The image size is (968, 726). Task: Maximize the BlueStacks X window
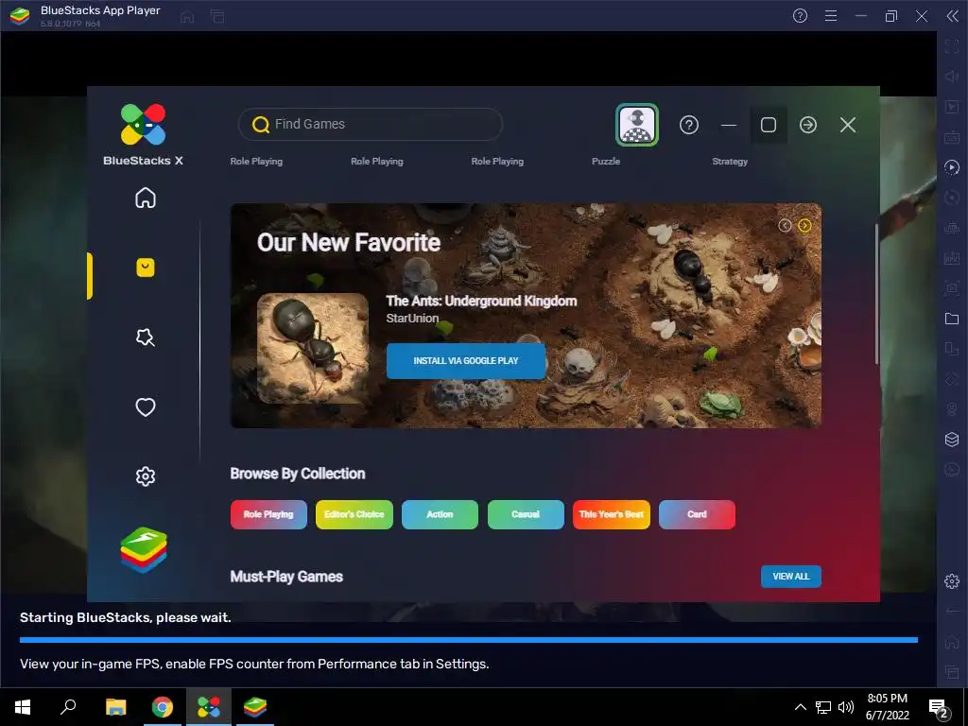click(769, 125)
